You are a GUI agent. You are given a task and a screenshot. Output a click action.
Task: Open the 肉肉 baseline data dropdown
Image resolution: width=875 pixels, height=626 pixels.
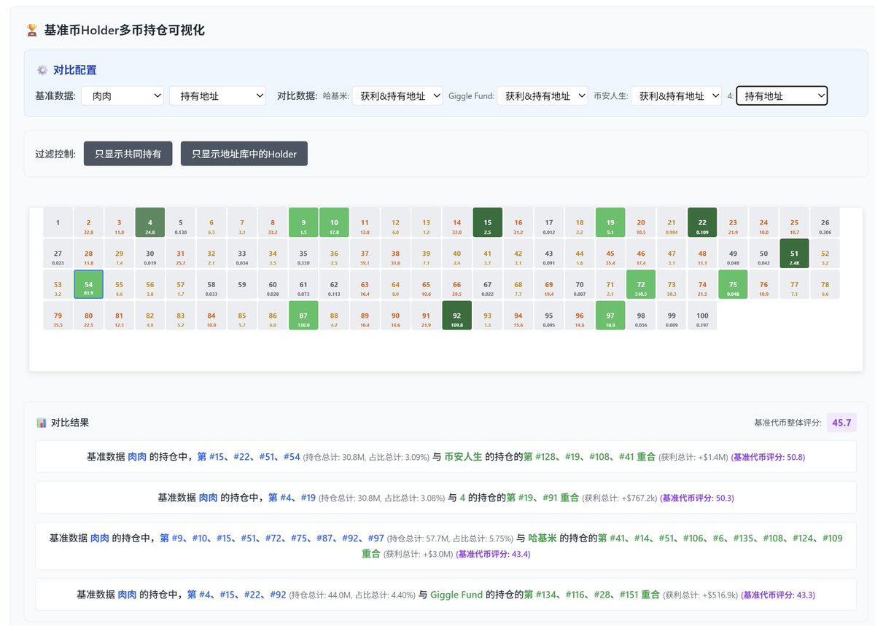click(x=122, y=95)
